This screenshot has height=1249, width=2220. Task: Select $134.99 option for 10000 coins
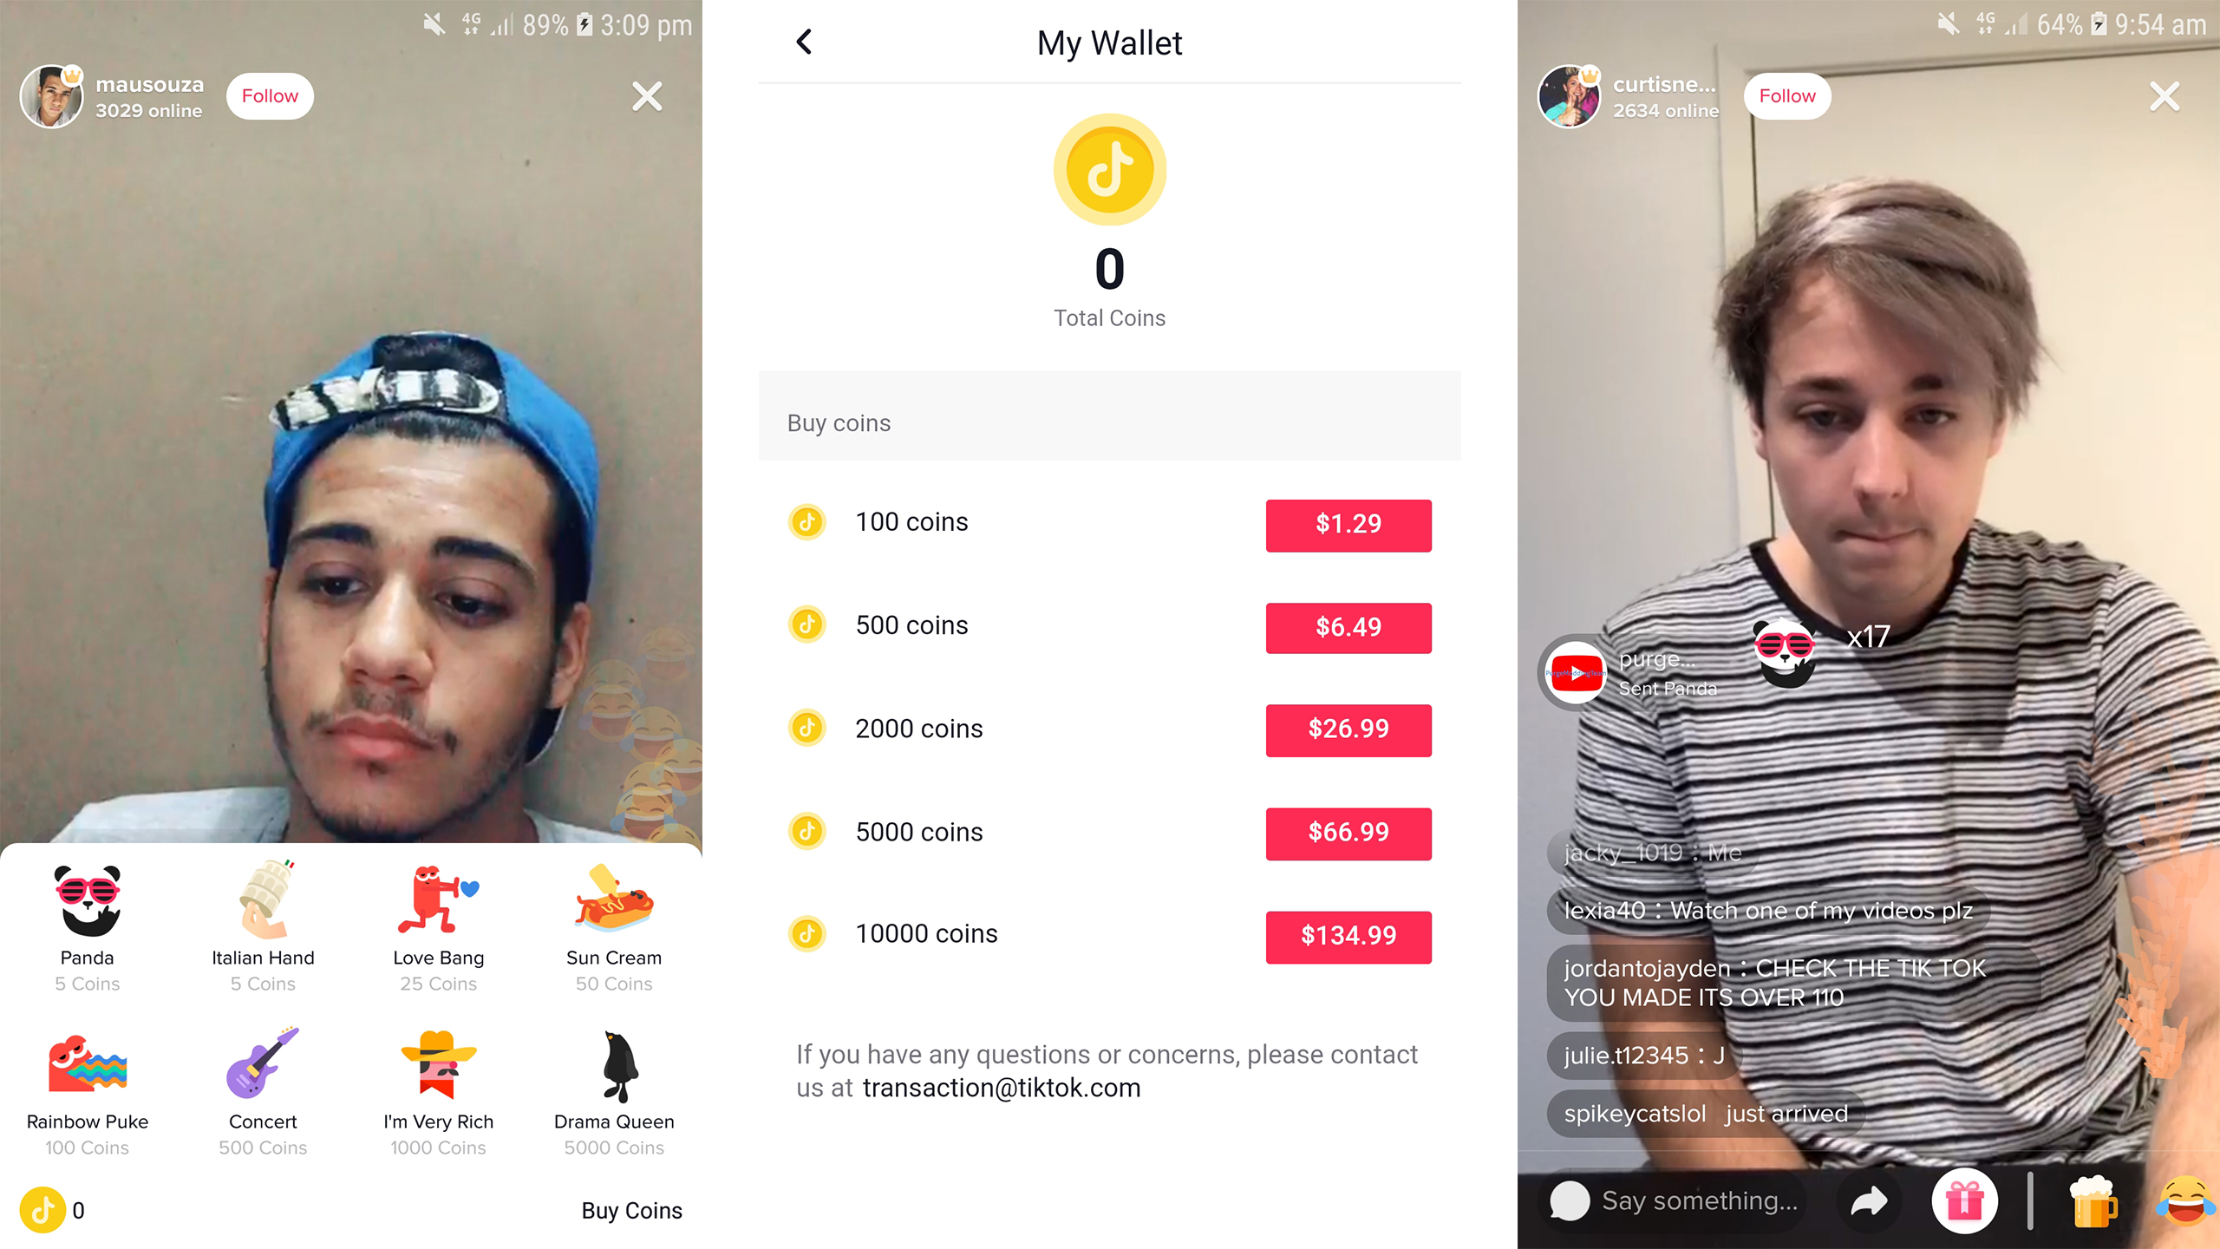coord(1348,933)
